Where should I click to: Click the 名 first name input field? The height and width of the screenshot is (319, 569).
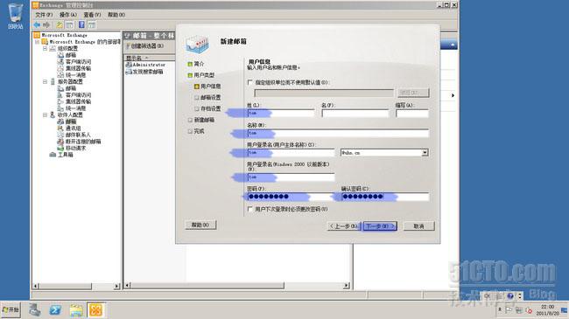coord(355,113)
